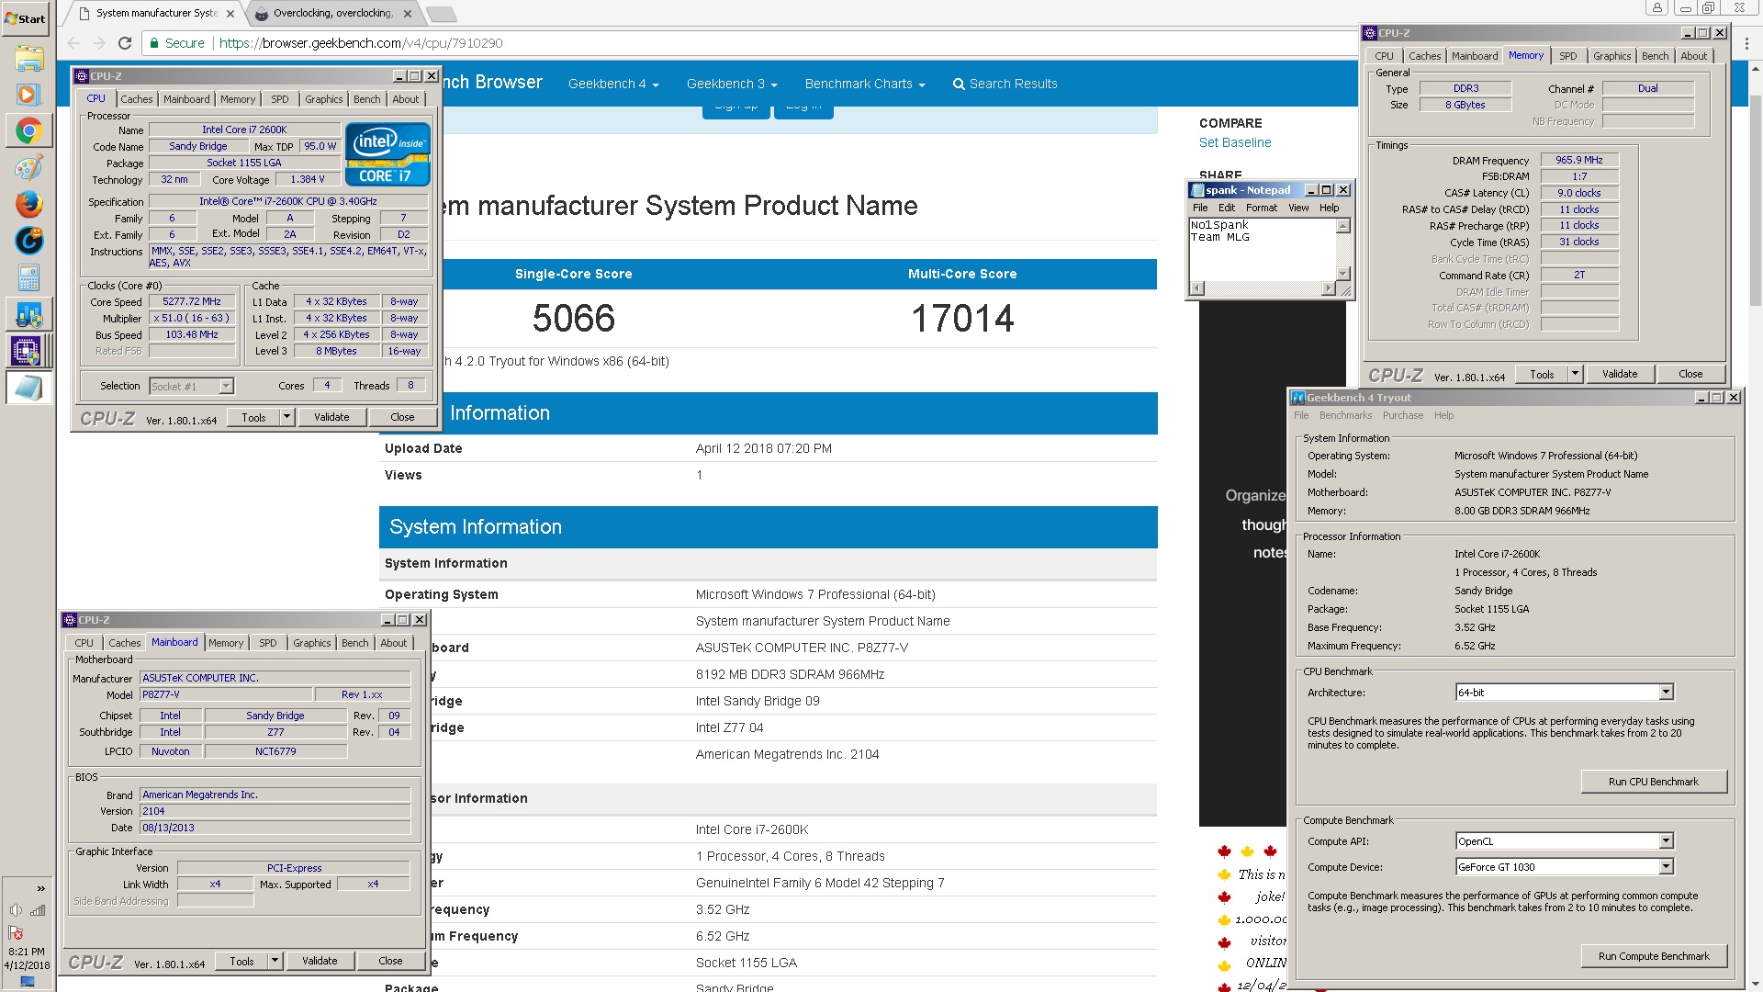This screenshot has height=992, width=1763.
Task: Open the Architecture 64-bit combo box
Action: 1565,693
